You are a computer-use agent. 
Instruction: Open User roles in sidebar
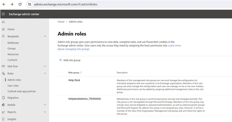click(13, 86)
